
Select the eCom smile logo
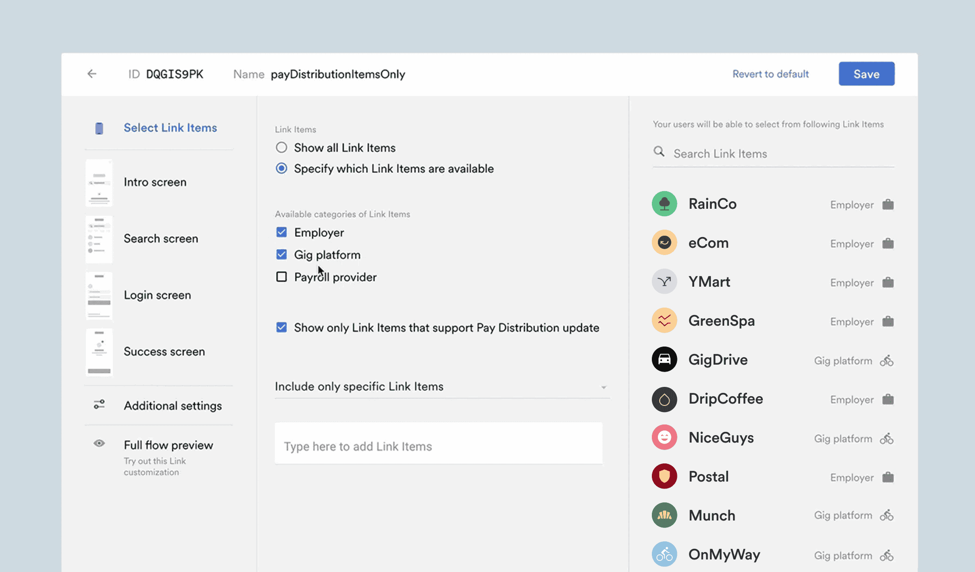664,242
